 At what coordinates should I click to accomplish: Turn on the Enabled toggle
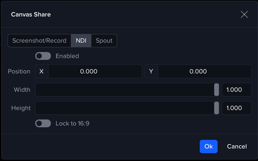tap(43, 56)
